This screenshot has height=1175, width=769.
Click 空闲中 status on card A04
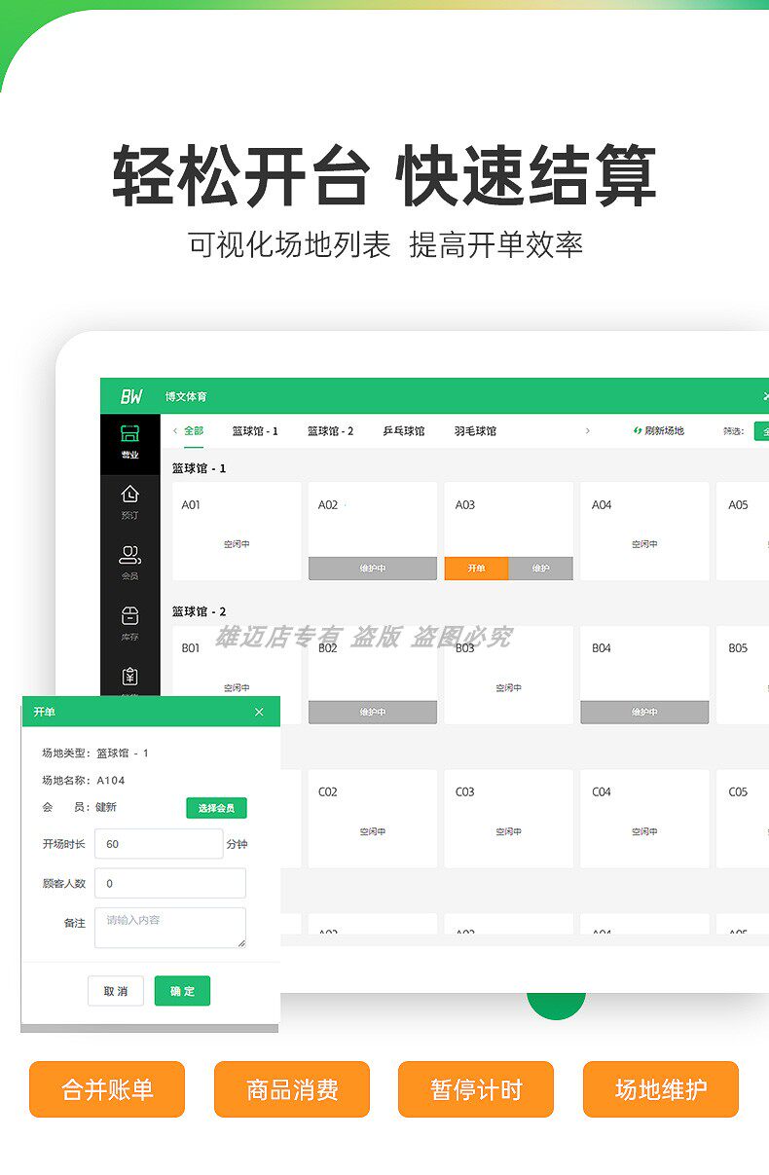[x=644, y=544]
